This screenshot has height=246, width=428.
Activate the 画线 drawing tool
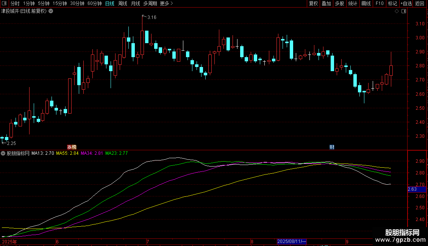tap(366, 3)
